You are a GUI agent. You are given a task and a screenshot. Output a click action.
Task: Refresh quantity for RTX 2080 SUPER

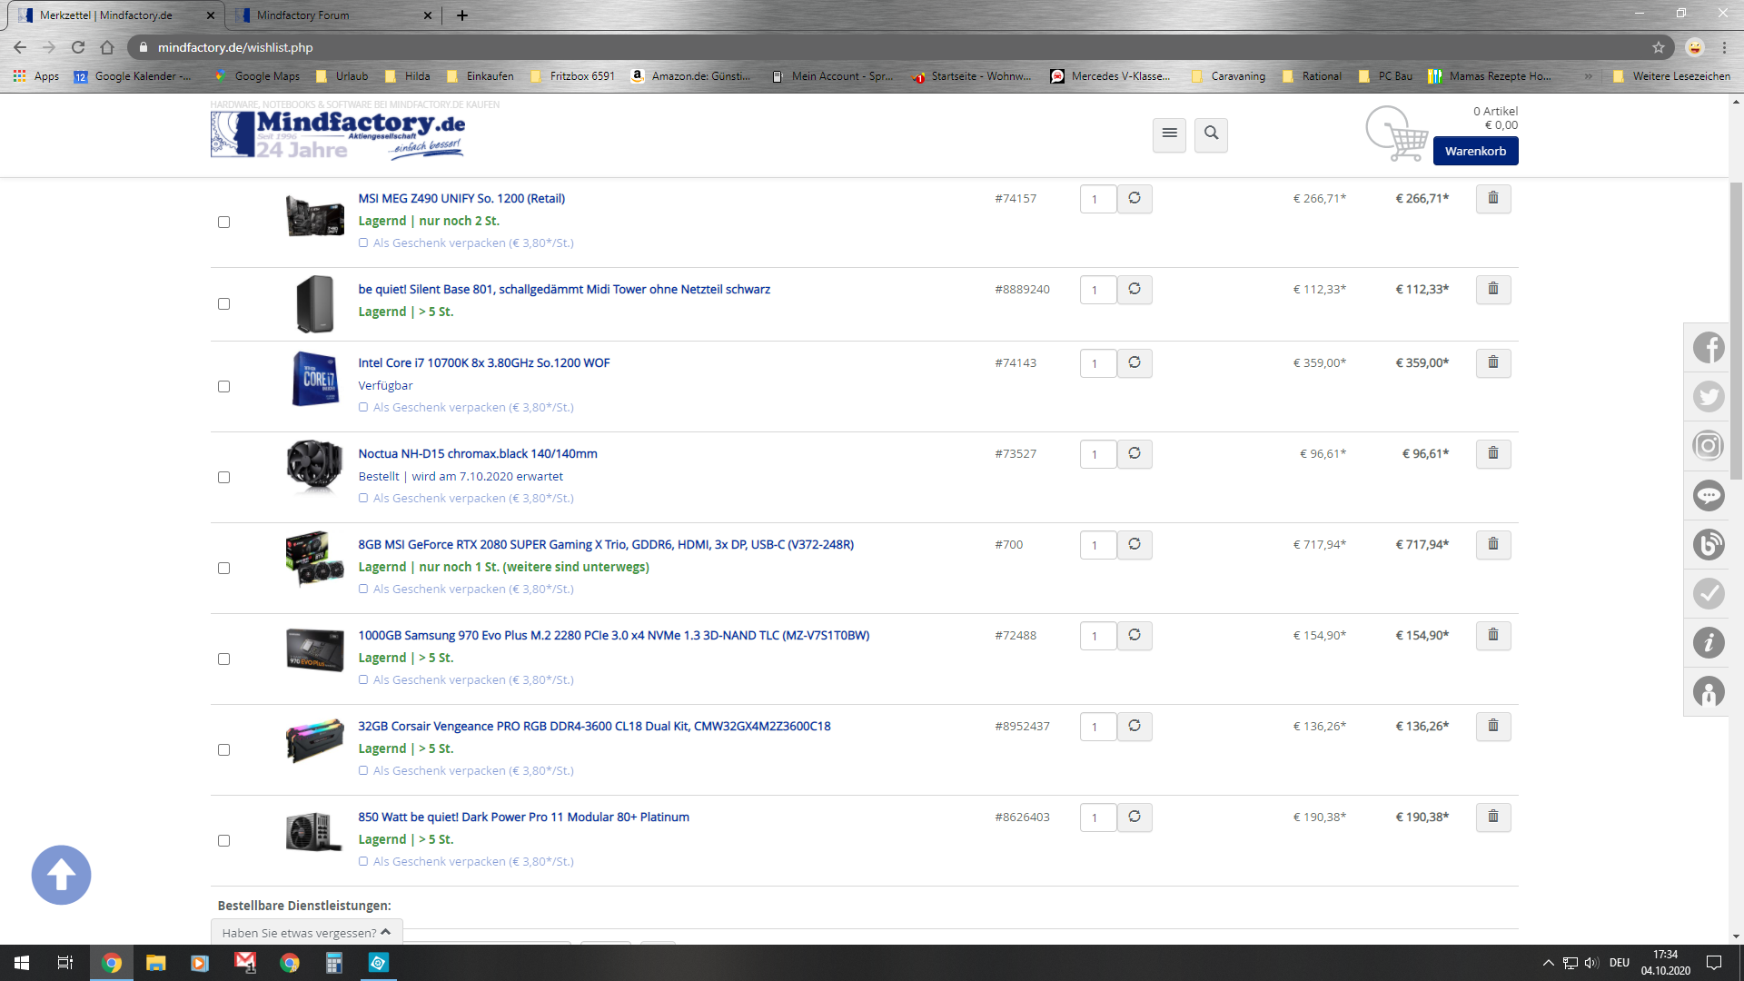pyautogui.click(x=1135, y=544)
